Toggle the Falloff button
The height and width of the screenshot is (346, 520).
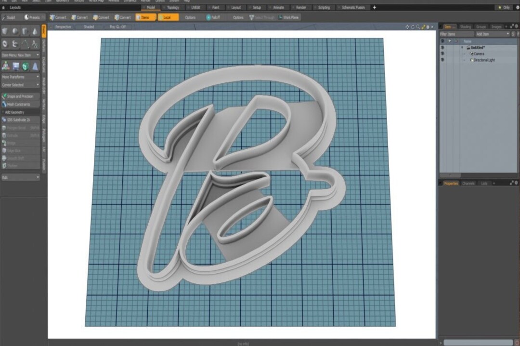click(x=213, y=17)
